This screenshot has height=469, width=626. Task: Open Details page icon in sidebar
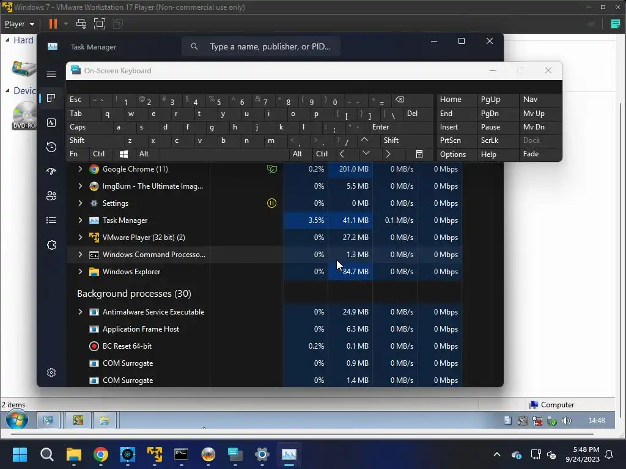click(51, 220)
